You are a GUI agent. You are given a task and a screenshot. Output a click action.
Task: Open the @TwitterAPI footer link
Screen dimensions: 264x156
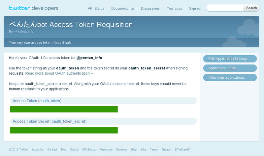click(182, 149)
